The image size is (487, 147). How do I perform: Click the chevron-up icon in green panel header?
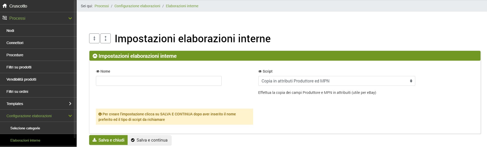[95, 56]
